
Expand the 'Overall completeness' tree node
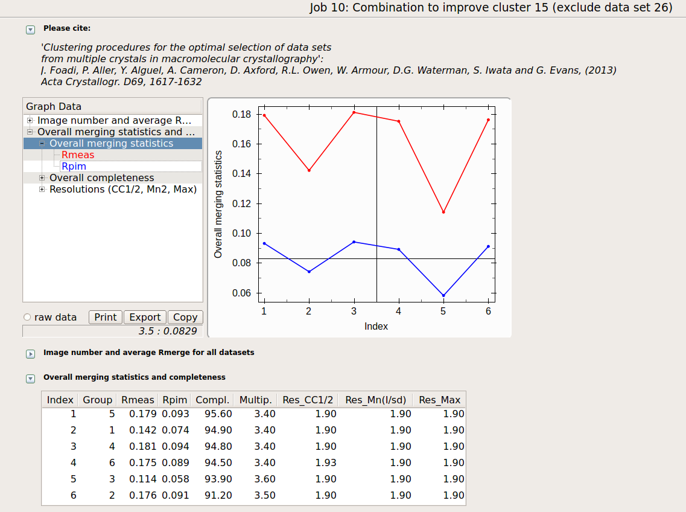coord(42,178)
